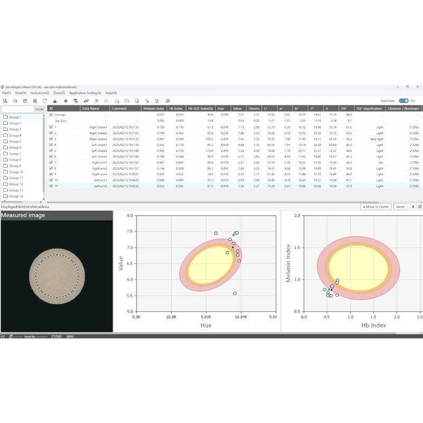
Task: Click the Reset button above the graphs
Action: (400, 207)
